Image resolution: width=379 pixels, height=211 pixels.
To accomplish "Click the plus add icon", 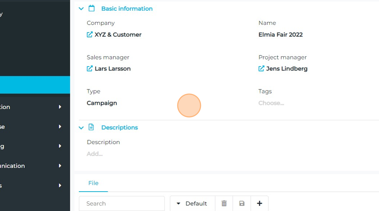I will (259, 203).
